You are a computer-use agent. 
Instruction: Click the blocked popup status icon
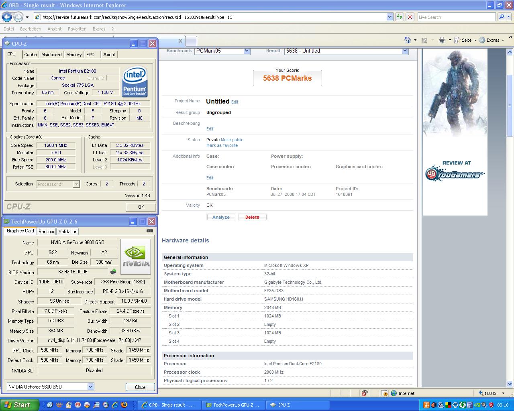pyautogui.click(x=384, y=393)
